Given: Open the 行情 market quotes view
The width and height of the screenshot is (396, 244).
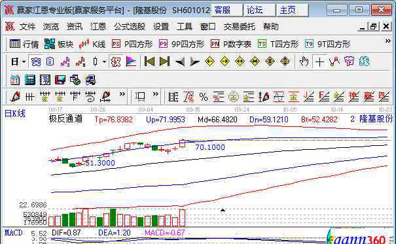Looking at the screenshot, I should click(x=24, y=44).
